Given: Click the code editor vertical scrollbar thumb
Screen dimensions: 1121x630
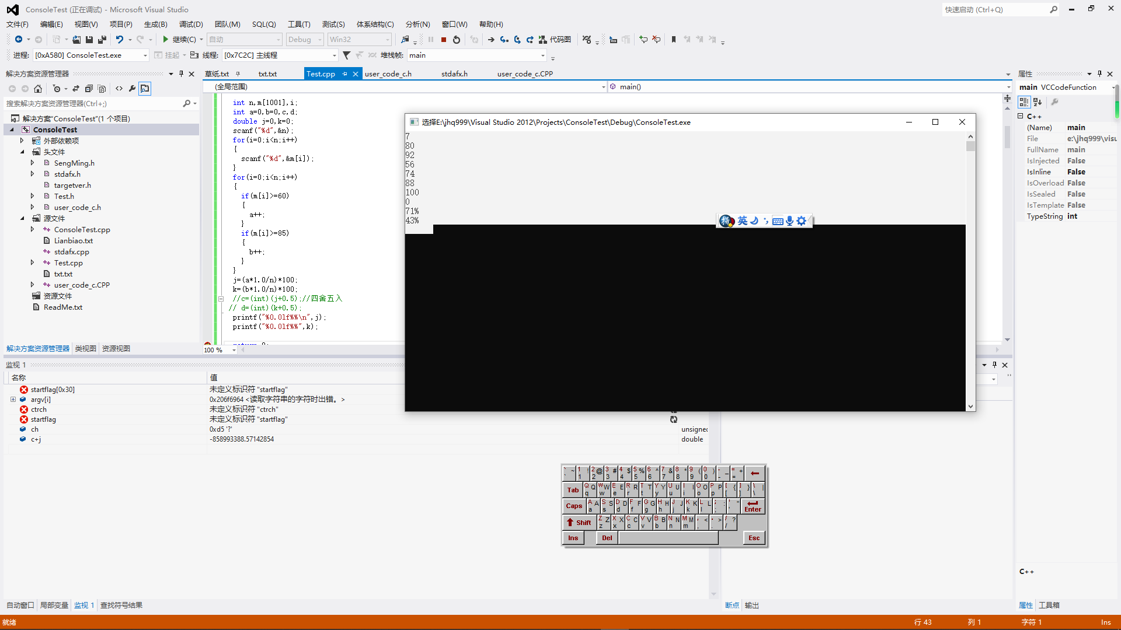Looking at the screenshot, I should click(1007, 137).
